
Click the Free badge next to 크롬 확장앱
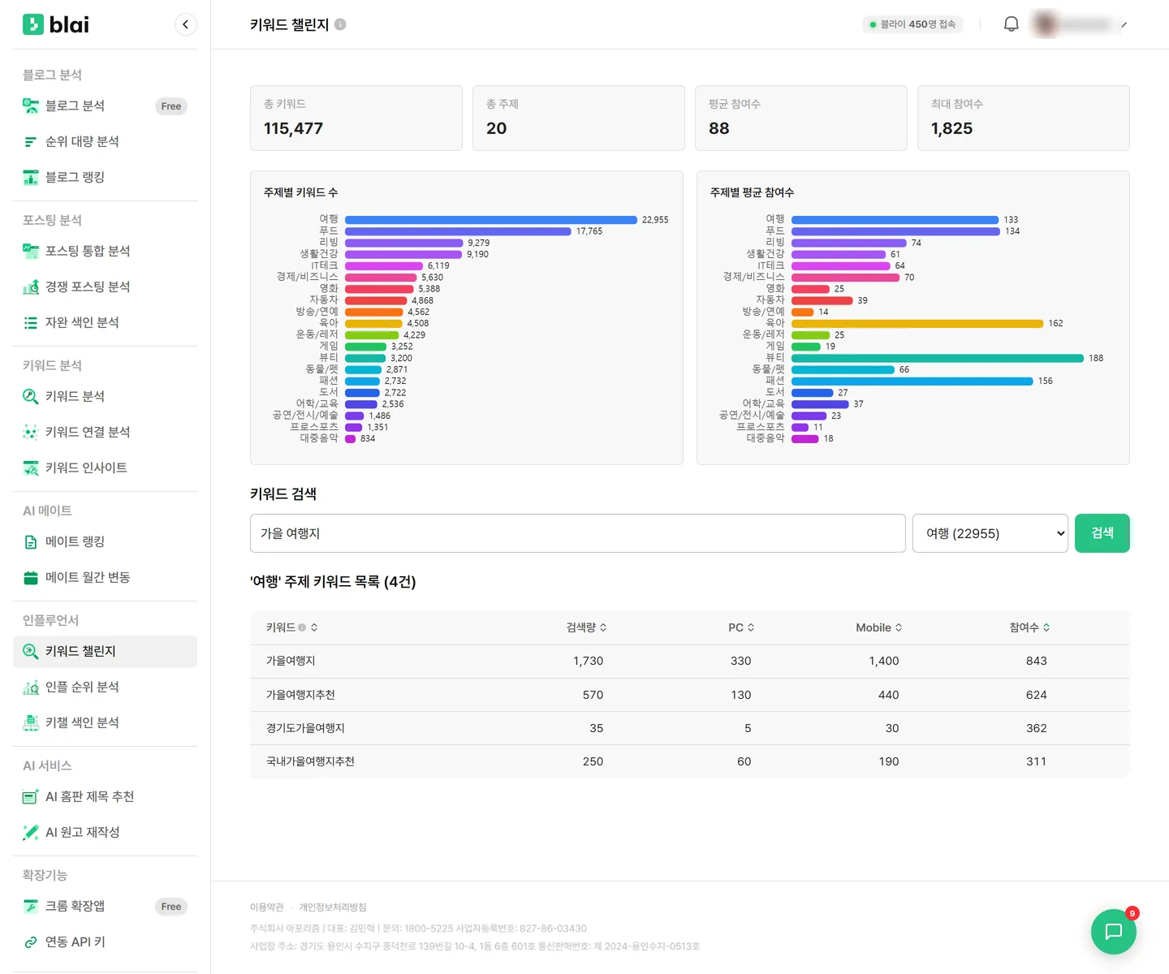click(171, 907)
